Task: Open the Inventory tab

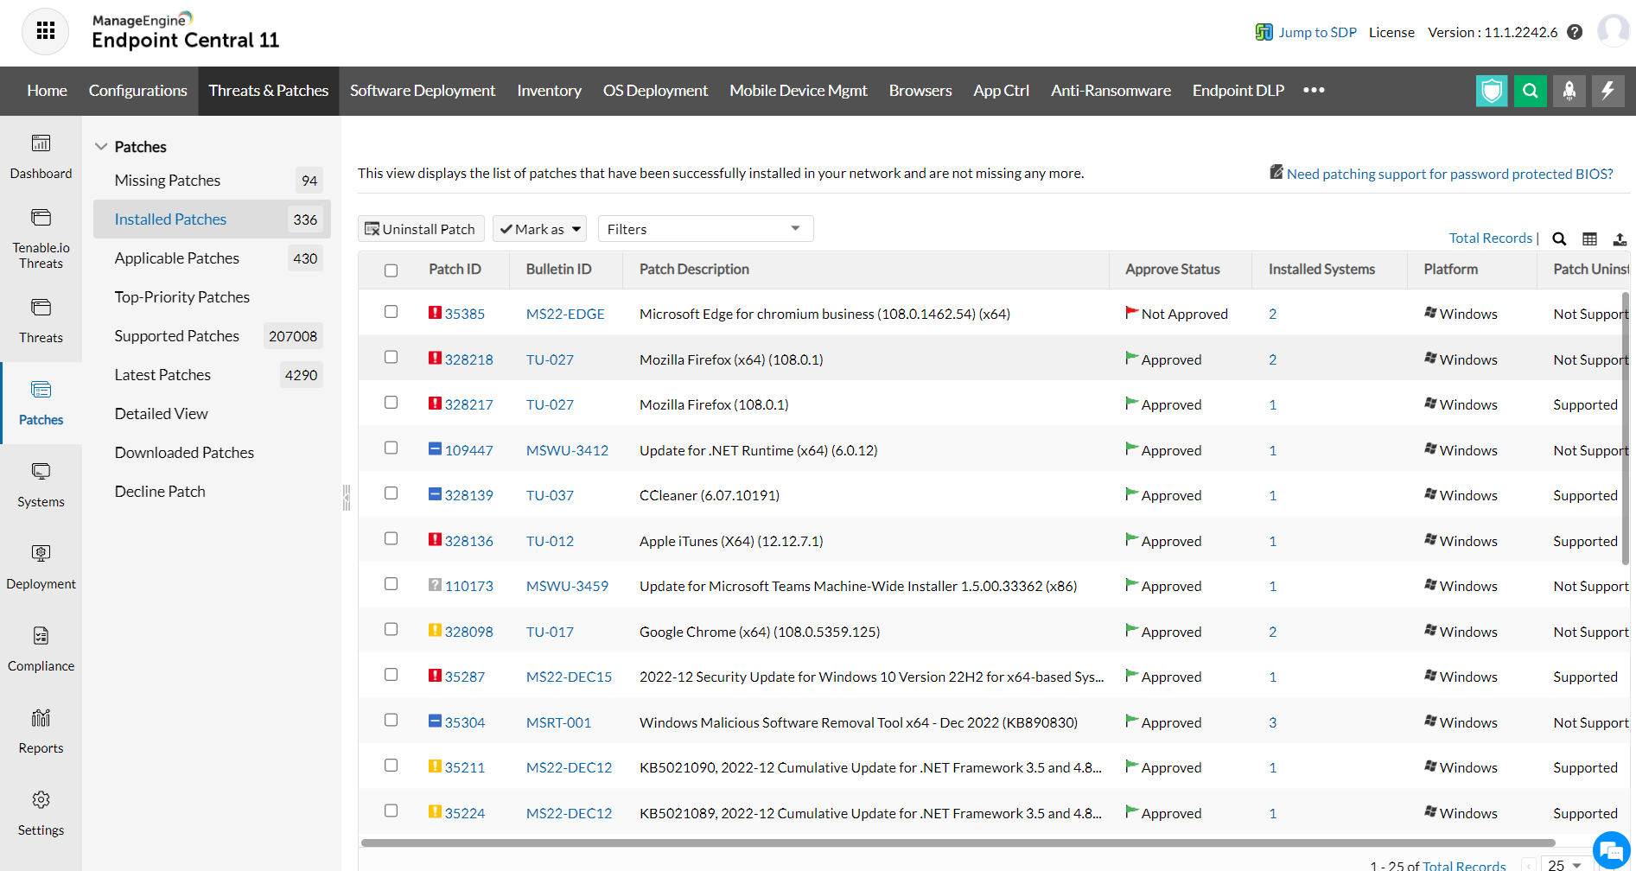Action: [549, 91]
